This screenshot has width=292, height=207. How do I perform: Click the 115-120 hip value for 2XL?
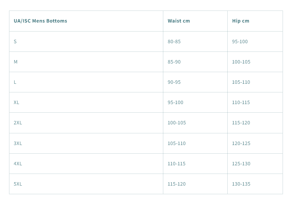tap(241, 122)
